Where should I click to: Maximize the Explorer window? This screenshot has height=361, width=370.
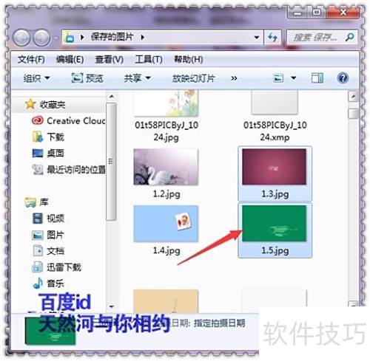click(x=317, y=12)
